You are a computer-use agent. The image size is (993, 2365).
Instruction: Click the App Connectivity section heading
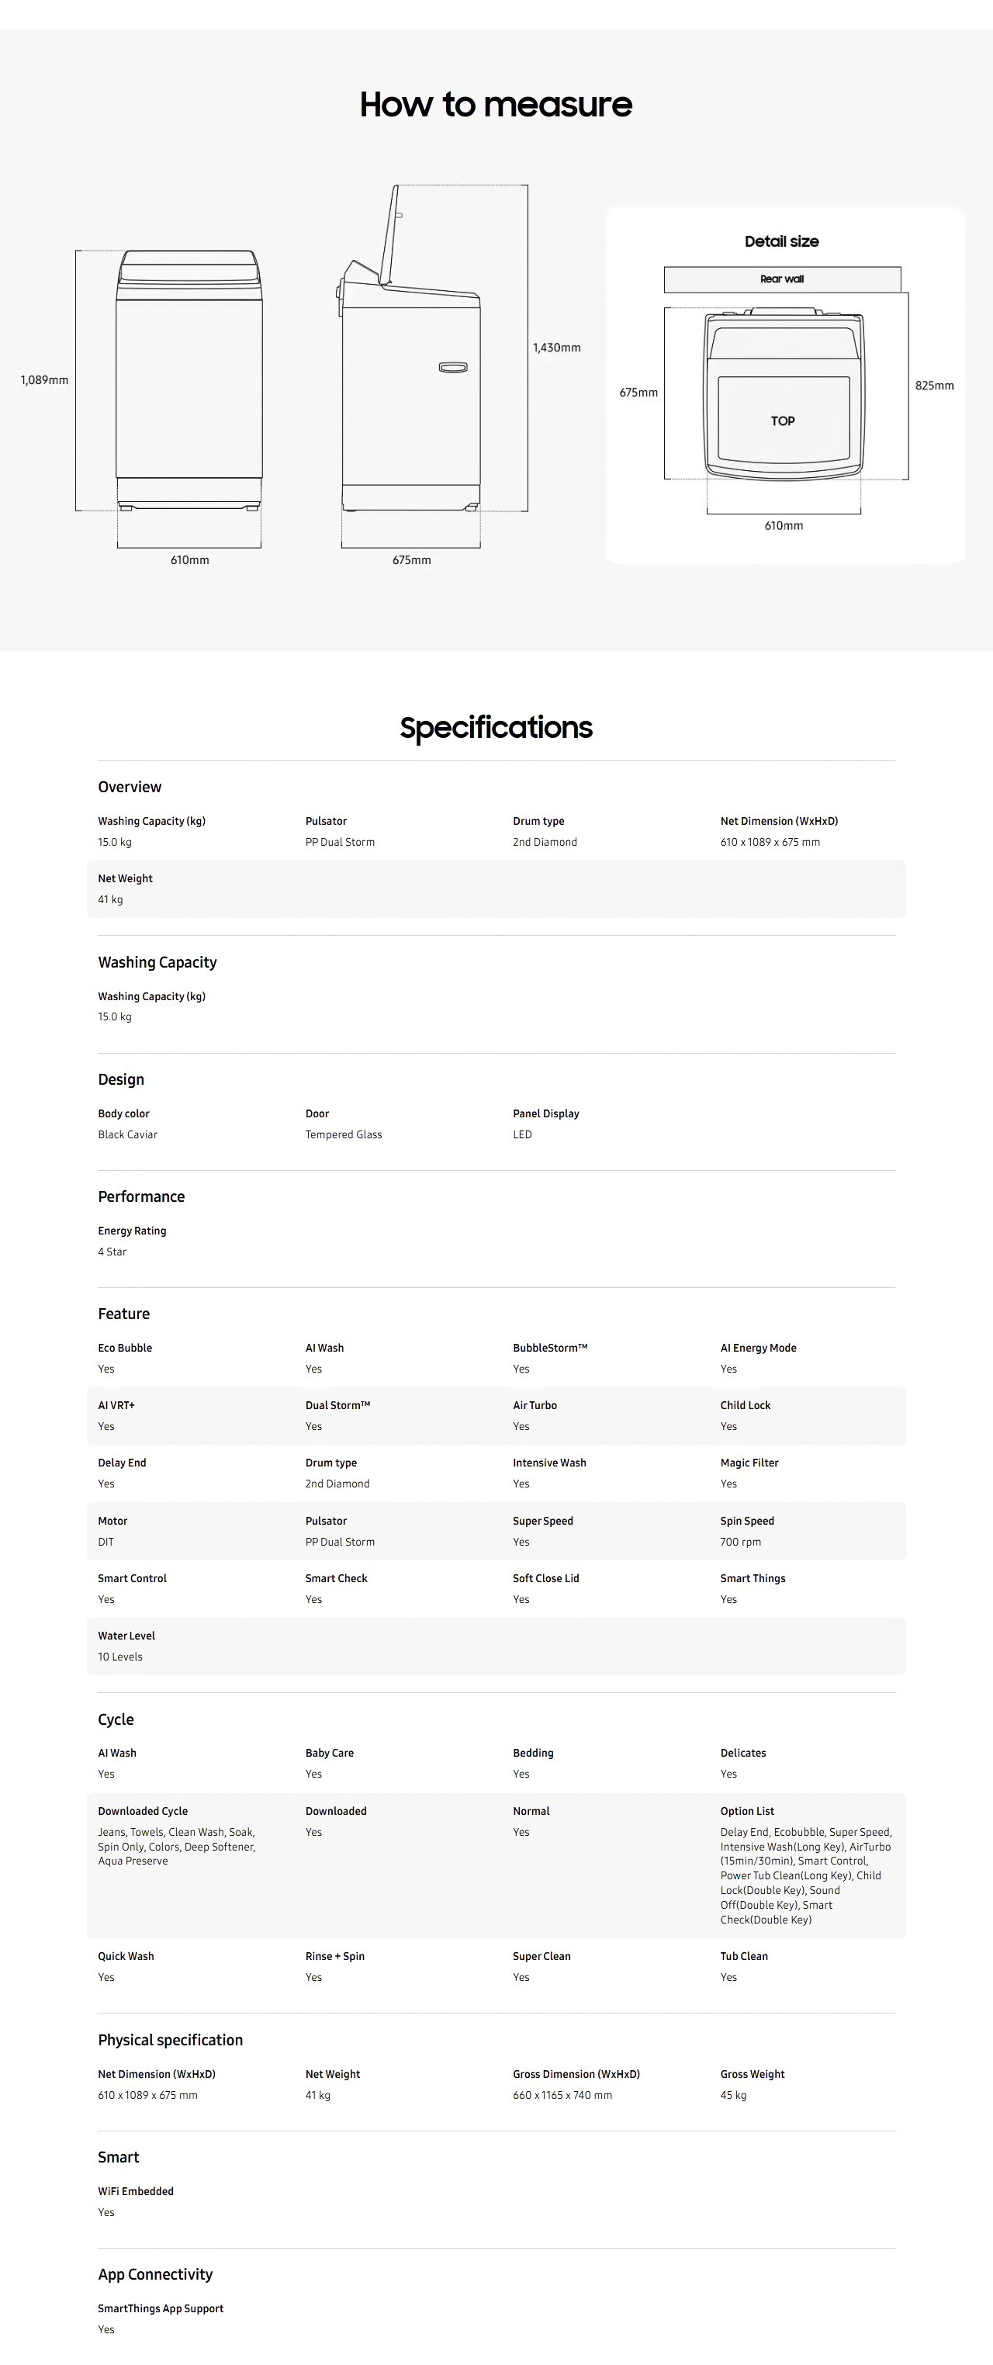(x=155, y=2274)
